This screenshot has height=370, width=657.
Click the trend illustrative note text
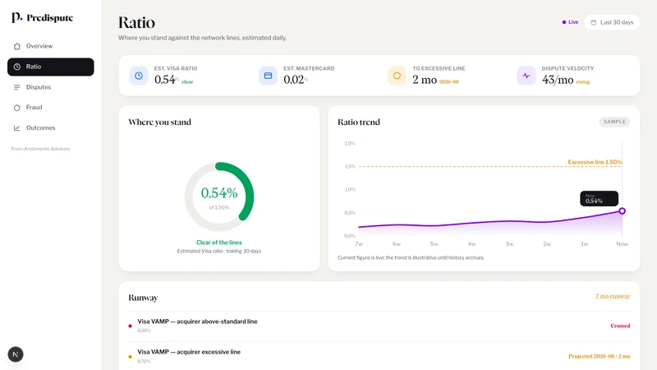point(411,257)
